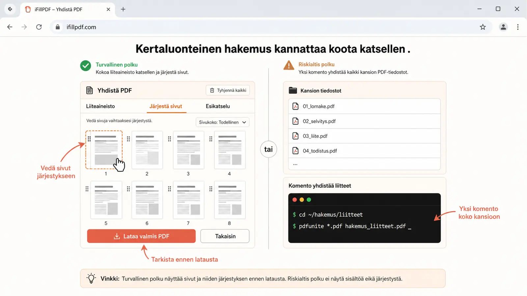
Task: Grab the drag handle of page 2
Action: coord(128,139)
